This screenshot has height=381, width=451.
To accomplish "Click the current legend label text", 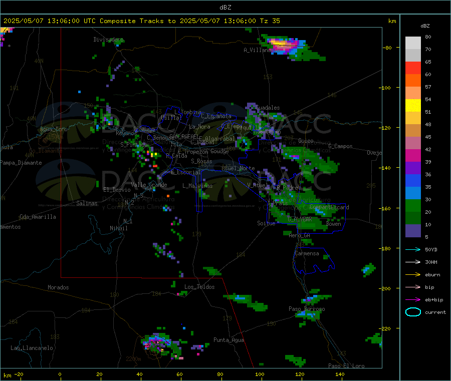I will [435, 312].
